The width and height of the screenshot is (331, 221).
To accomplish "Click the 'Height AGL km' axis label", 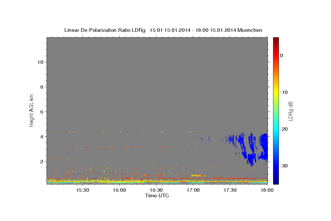I will (32, 110).
